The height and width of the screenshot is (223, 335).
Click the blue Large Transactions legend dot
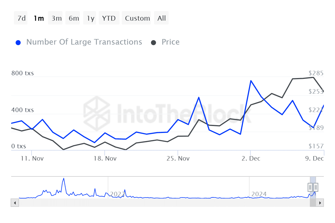coord(18,42)
